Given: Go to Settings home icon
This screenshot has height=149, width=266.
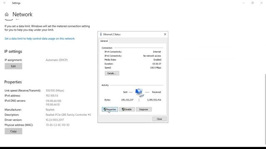Looking at the screenshot, I should (x=7, y=14).
